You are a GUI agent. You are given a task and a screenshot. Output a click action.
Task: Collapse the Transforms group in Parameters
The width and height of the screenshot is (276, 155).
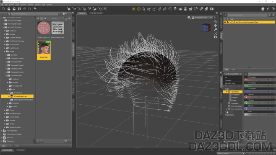coord(227,92)
